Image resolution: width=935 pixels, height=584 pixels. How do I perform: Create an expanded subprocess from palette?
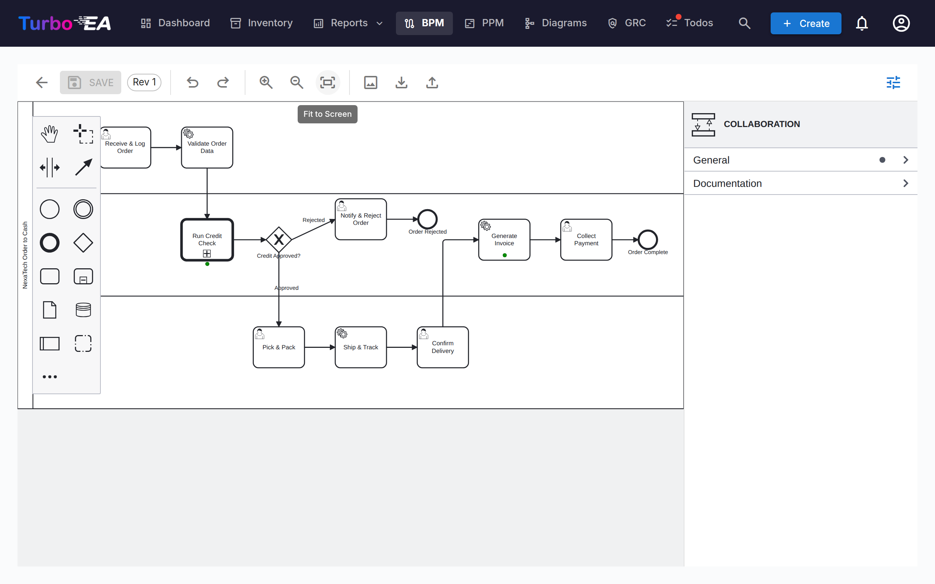[83, 277]
